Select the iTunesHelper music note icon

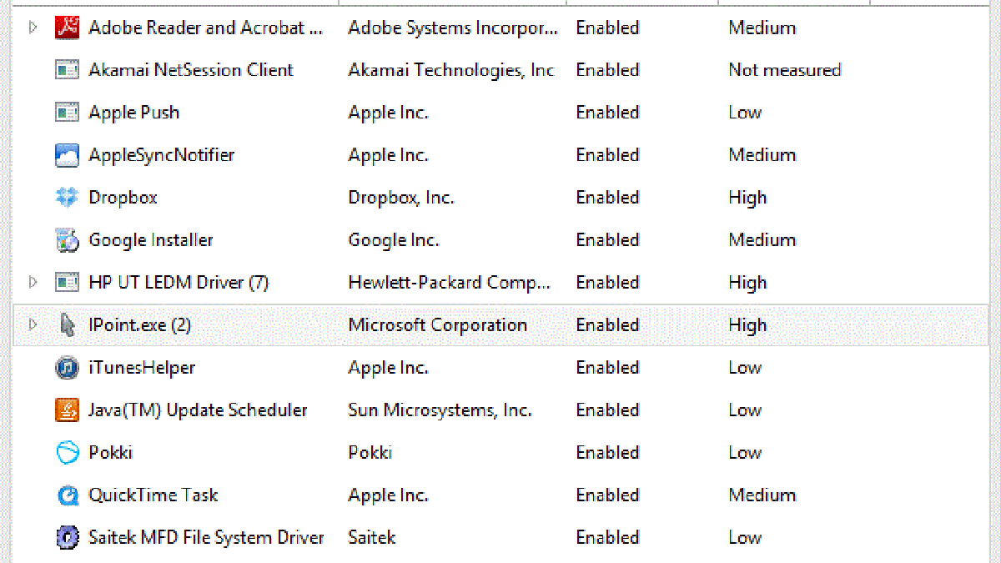67,368
